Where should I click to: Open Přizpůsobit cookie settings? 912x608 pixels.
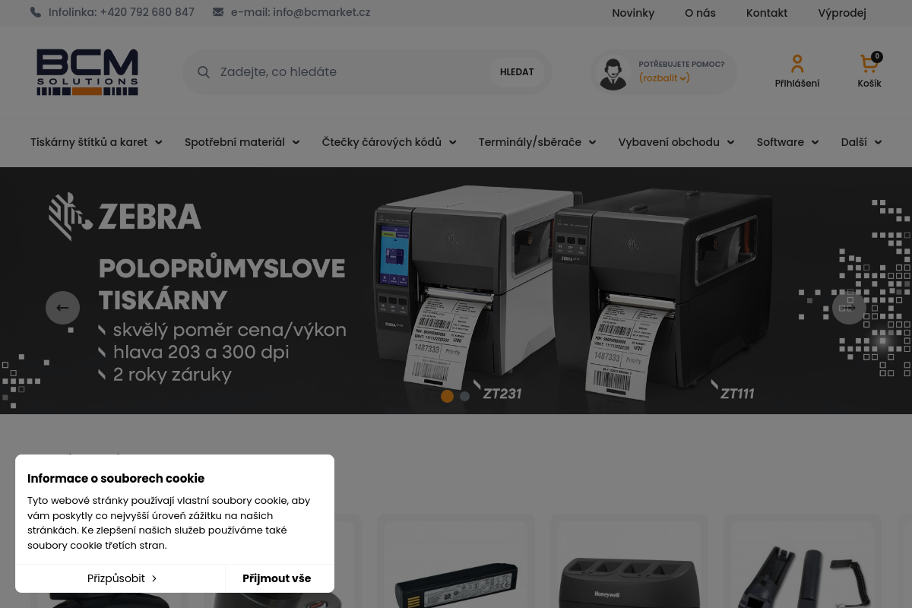pos(122,578)
